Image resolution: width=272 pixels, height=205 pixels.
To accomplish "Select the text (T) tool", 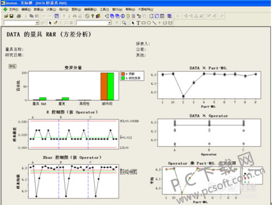I will point(138,23).
